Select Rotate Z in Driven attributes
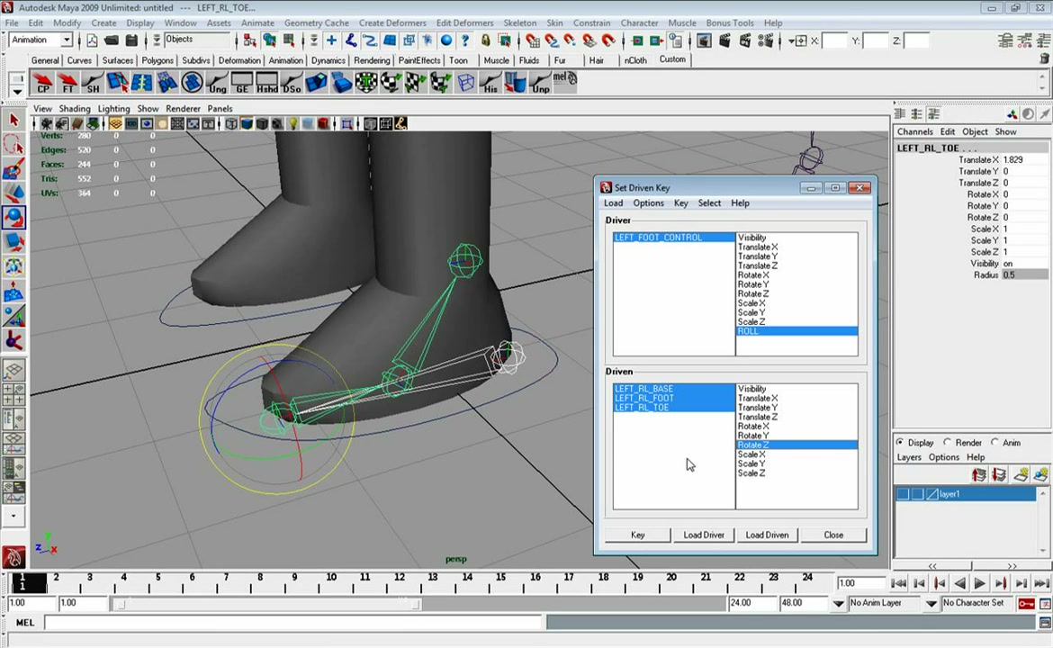Image resolution: width=1053 pixels, height=648 pixels. pyautogui.click(x=797, y=445)
